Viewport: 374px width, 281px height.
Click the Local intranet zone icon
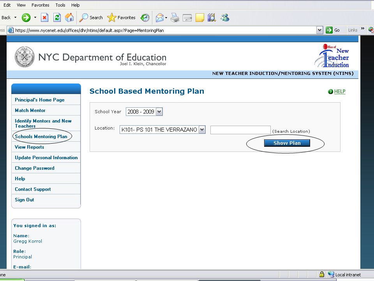coord(331,274)
